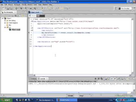Select the libs folder in navigator
The image size is (136, 102).
tap(9, 25)
